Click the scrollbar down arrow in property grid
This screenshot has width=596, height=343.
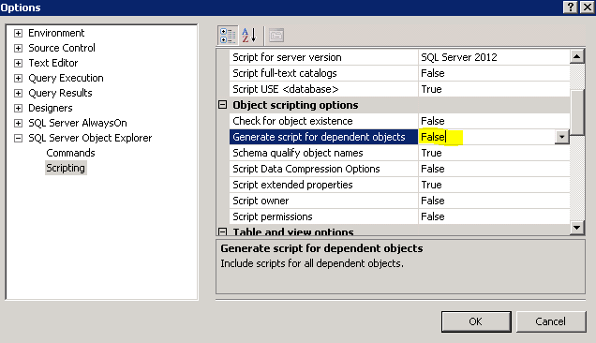(577, 228)
